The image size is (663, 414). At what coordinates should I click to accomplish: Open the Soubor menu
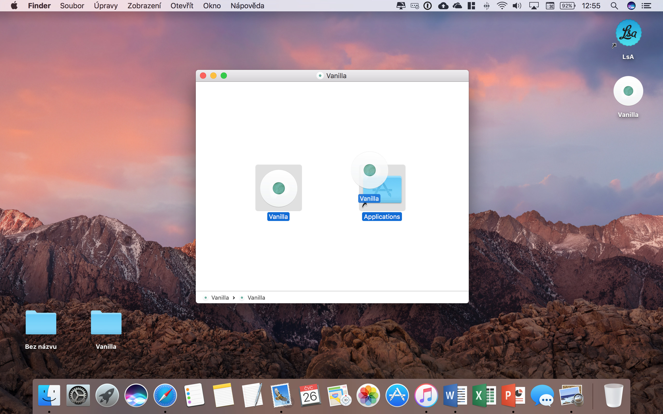[72, 6]
